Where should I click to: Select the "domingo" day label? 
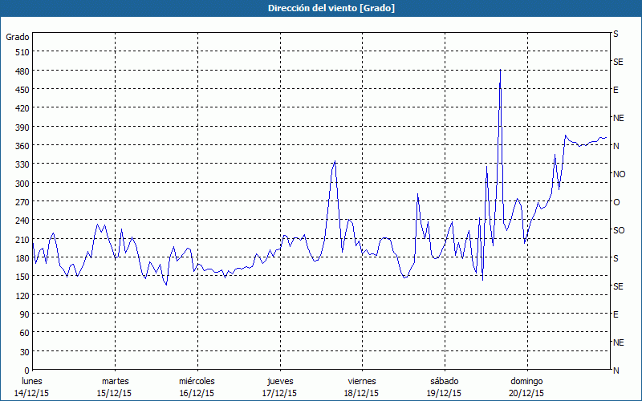[x=526, y=381]
